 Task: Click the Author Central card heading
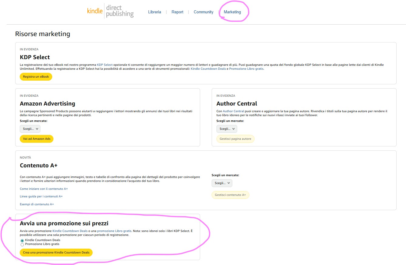click(237, 104)
